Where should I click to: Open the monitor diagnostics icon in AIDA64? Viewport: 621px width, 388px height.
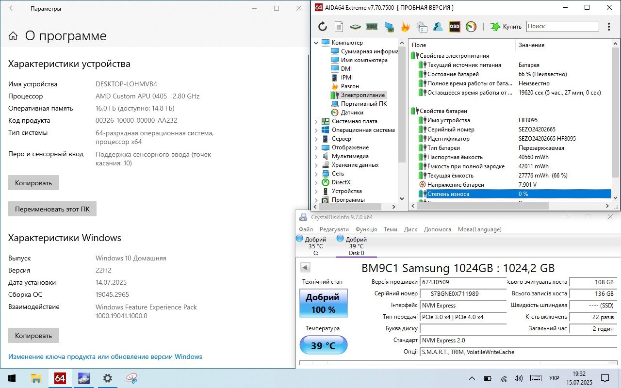click(389, 27)
